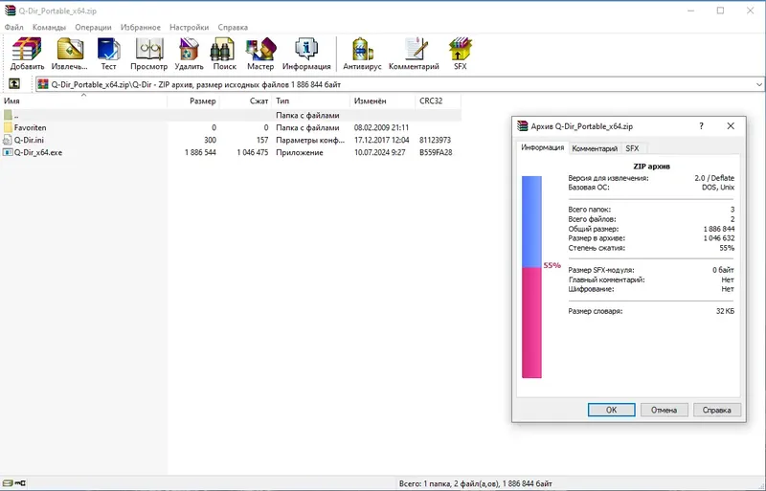The image size is (766, 491).
Task: Click the Приложение type cell
Action: click(300, 152)
